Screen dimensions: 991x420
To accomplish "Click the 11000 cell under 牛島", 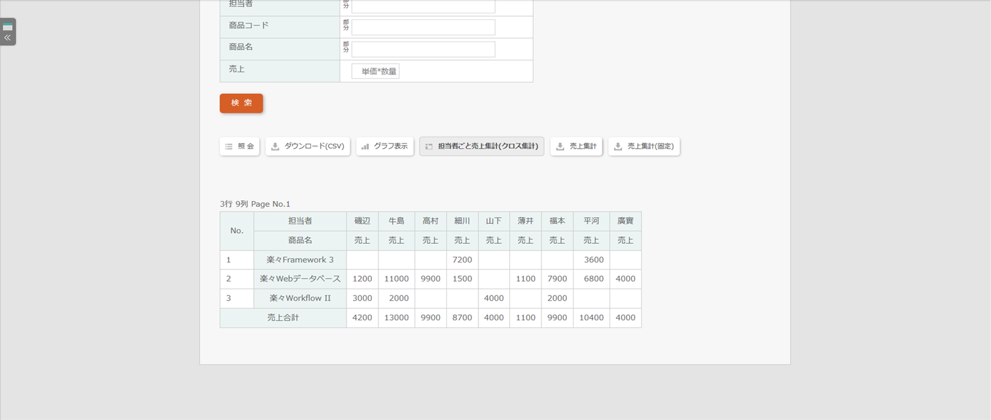I will [x=396, y=279].
